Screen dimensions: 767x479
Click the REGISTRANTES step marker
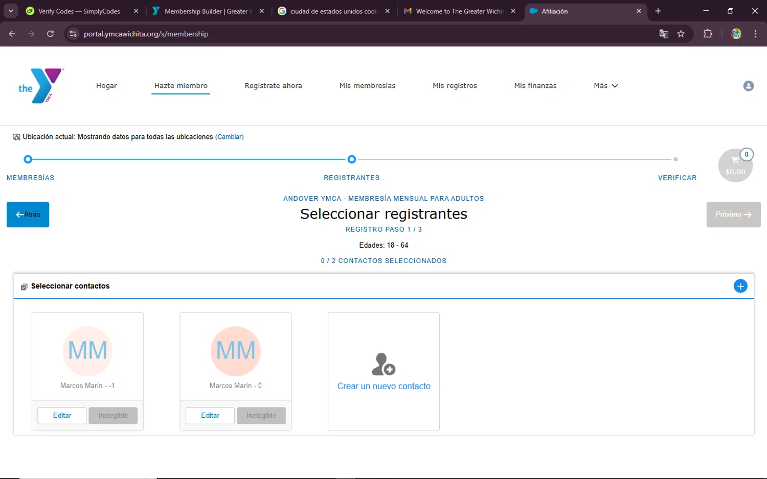click(352, 159)
